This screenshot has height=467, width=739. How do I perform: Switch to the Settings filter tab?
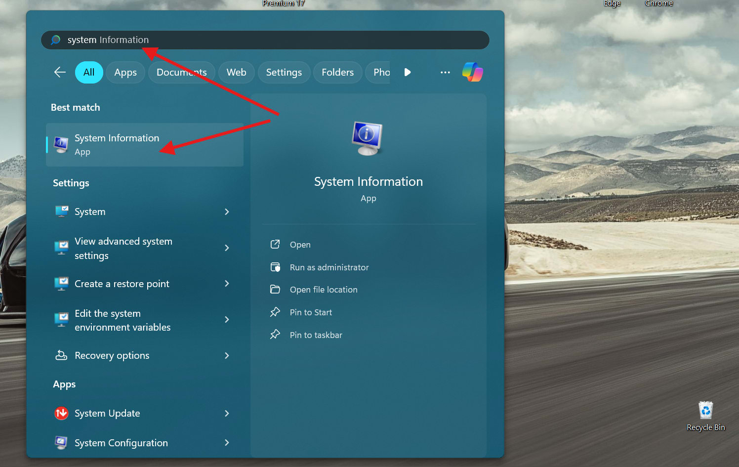point(284,72)
